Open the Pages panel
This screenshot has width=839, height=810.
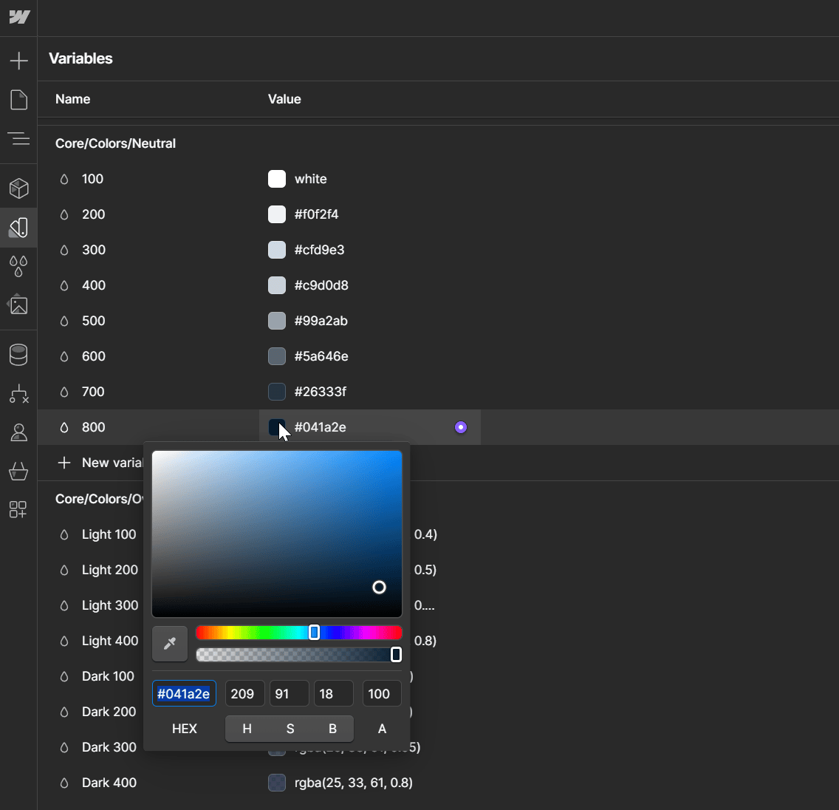click(x=18, y=100)
